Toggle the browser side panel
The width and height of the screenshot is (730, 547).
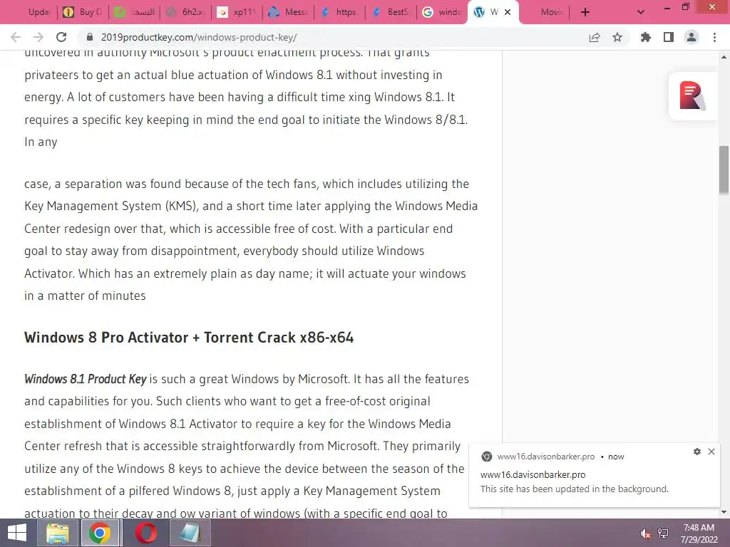[x=668, y=37]
